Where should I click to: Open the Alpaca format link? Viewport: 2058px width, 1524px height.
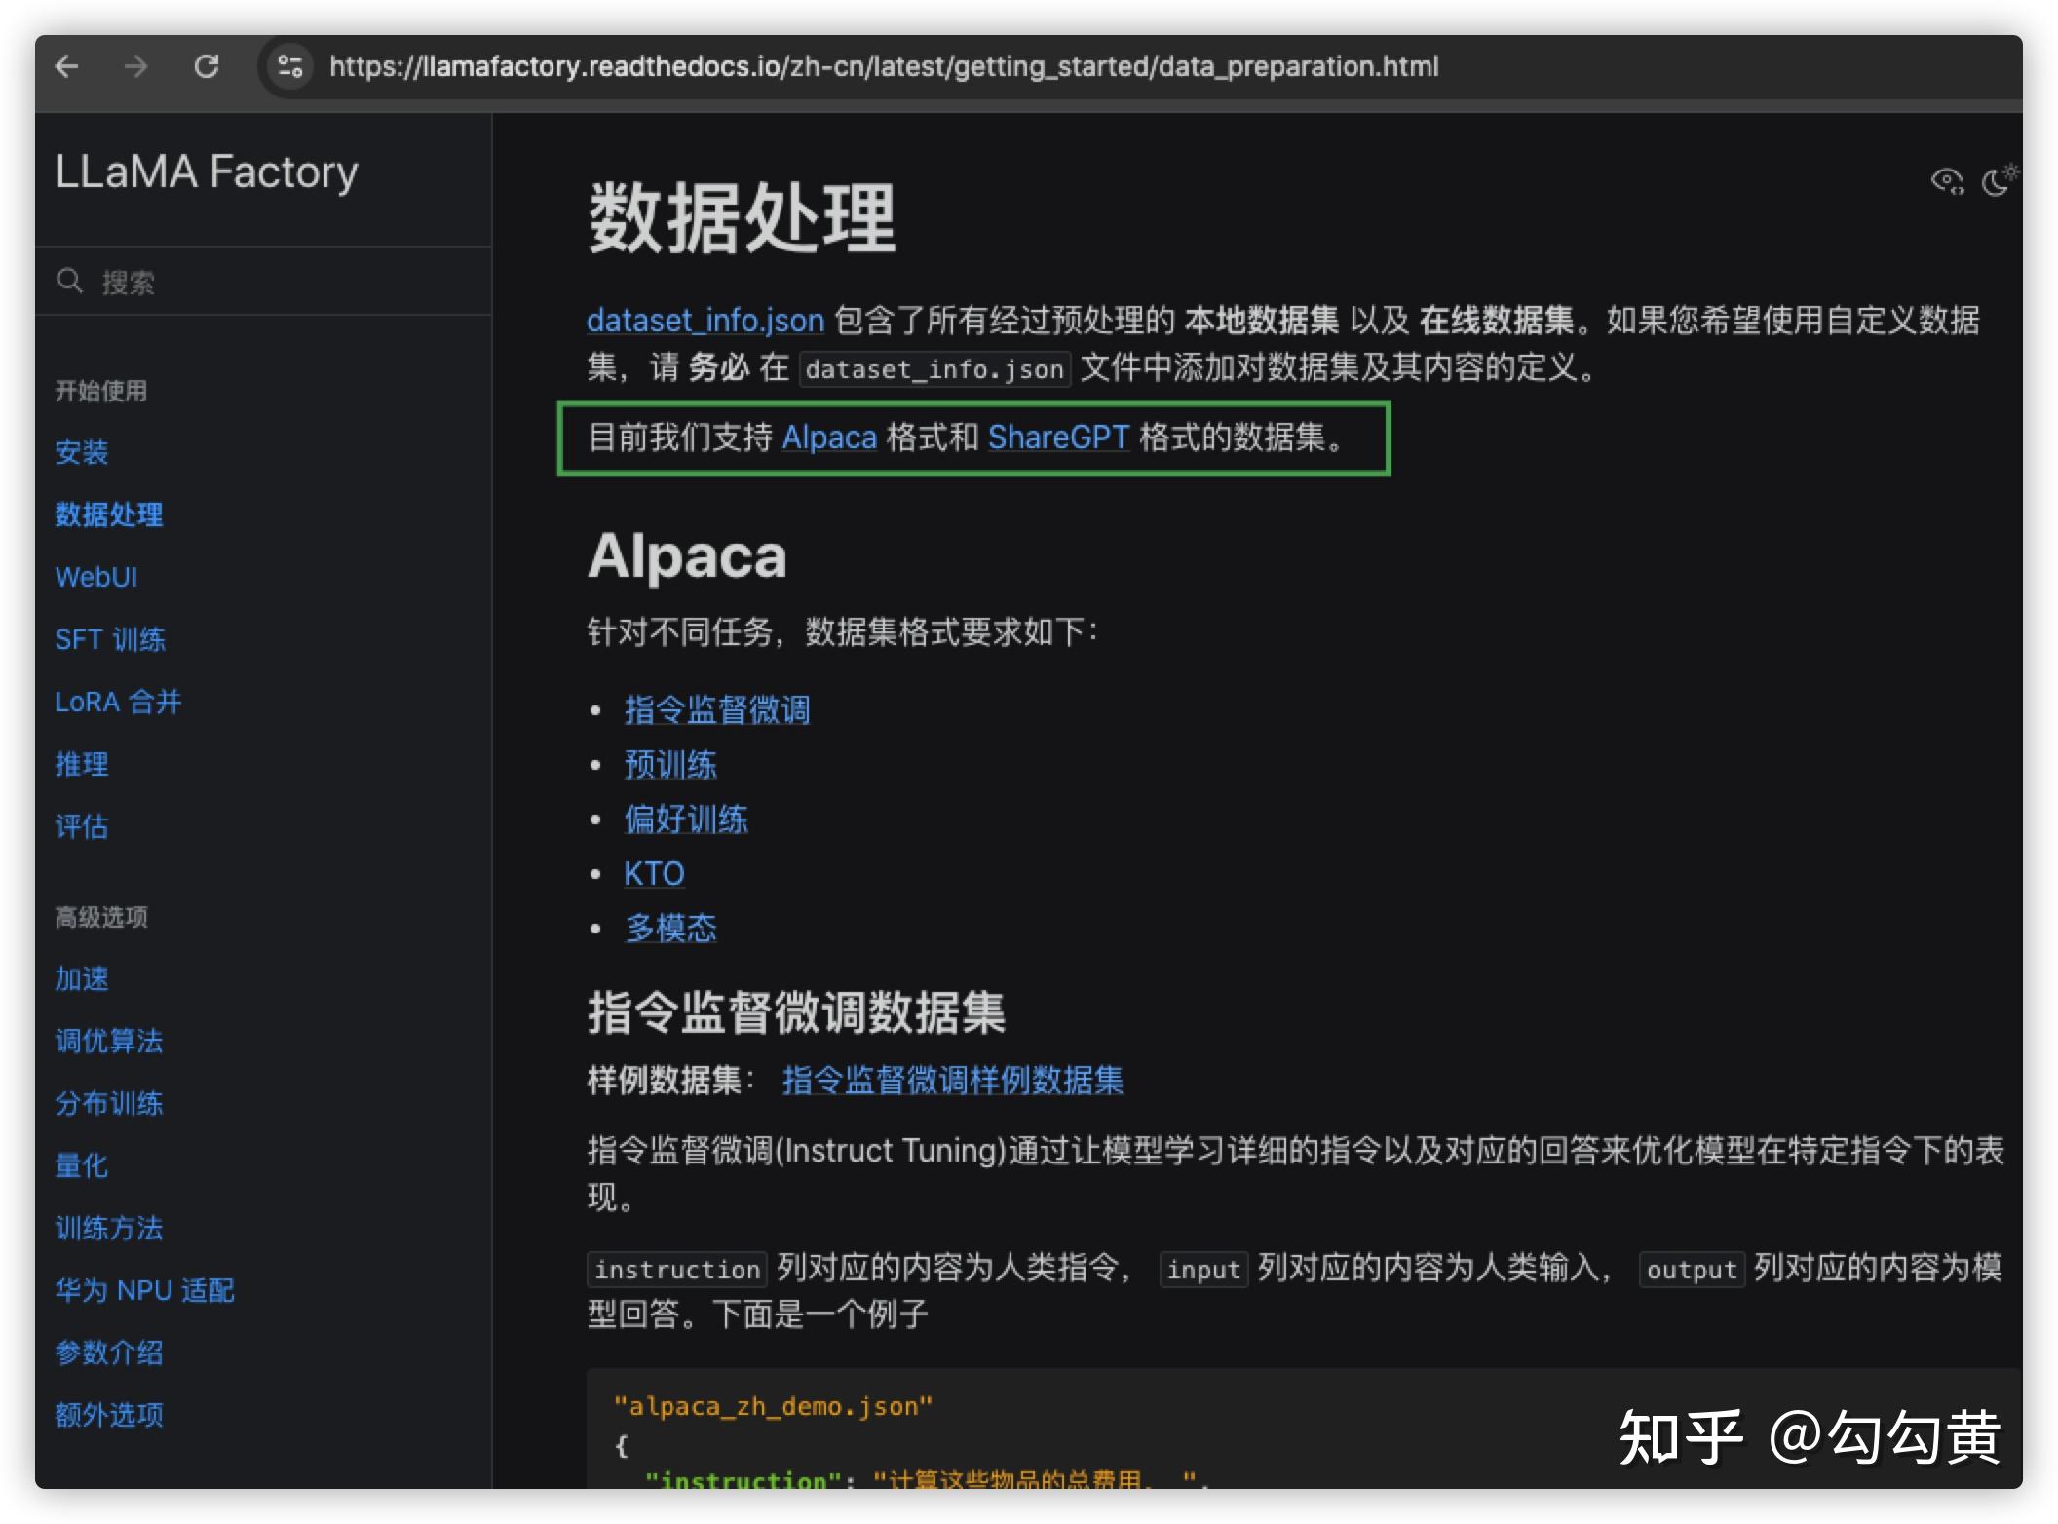[x=829, y=438]
